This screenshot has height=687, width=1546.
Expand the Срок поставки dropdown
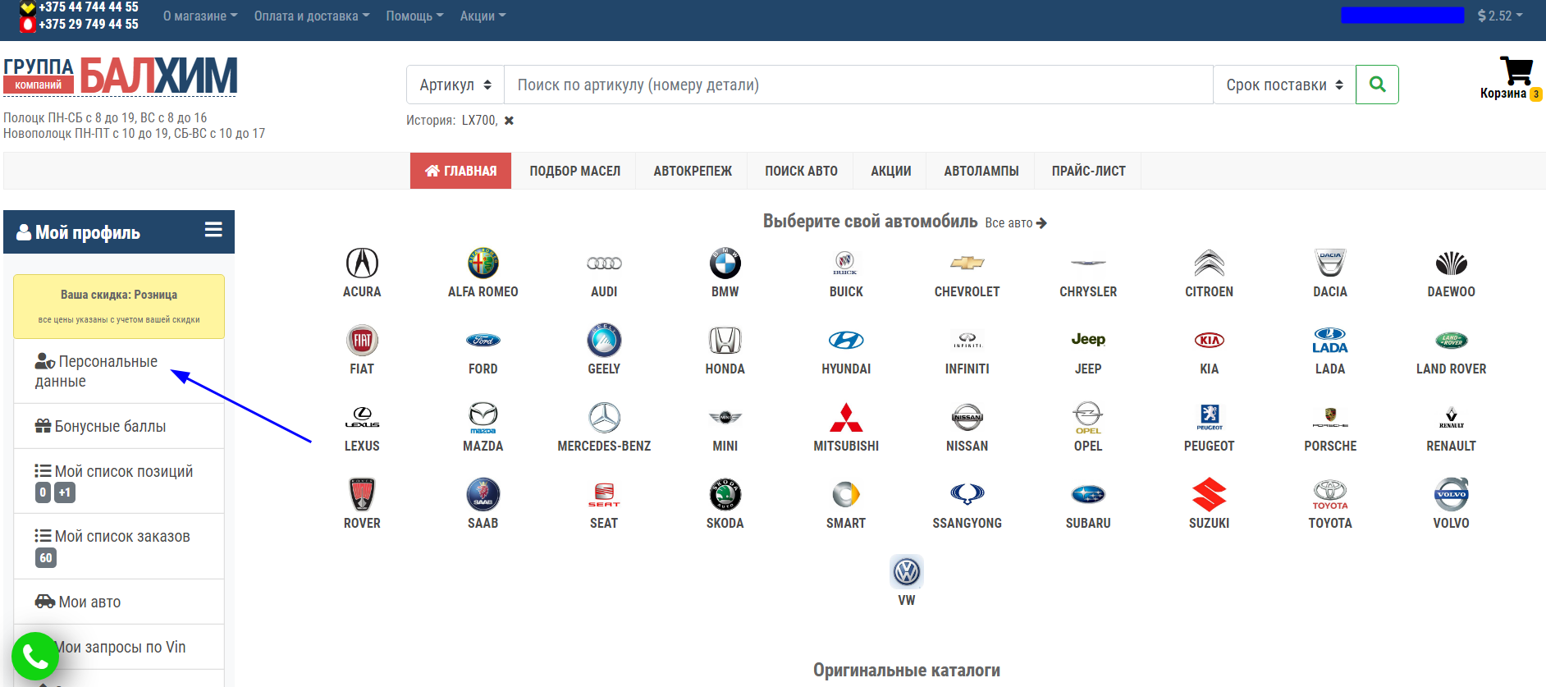point(1283,85)
